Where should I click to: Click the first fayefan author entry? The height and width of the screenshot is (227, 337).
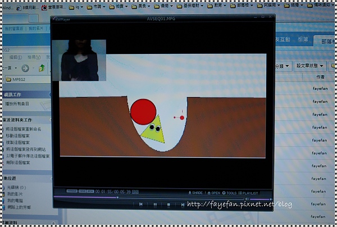pos(320,89)
